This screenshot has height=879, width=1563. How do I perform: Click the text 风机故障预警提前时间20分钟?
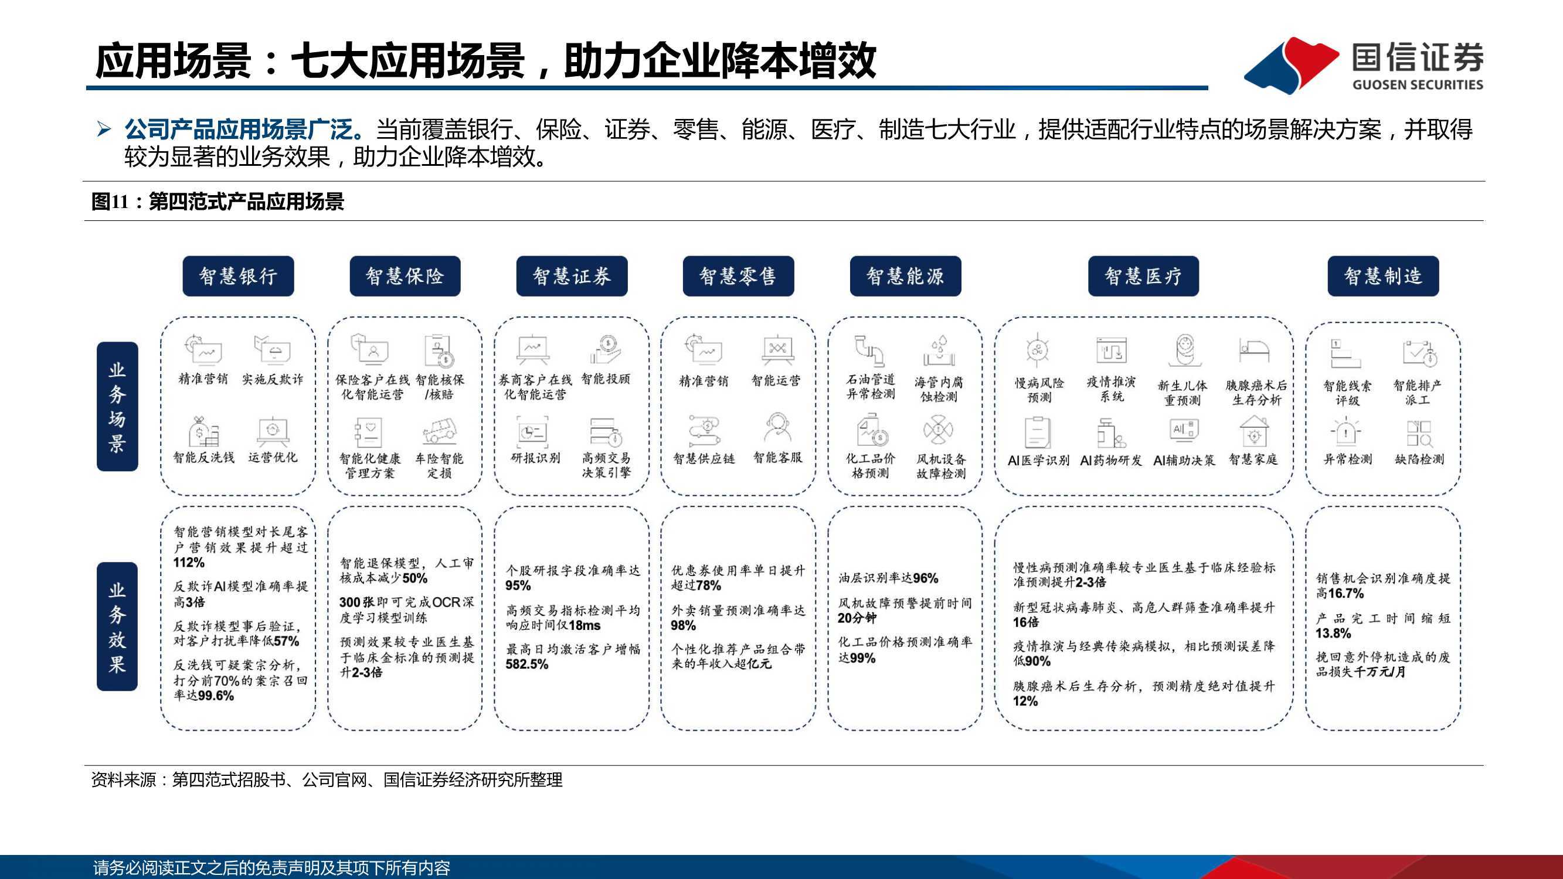click(x=905, y=610)
